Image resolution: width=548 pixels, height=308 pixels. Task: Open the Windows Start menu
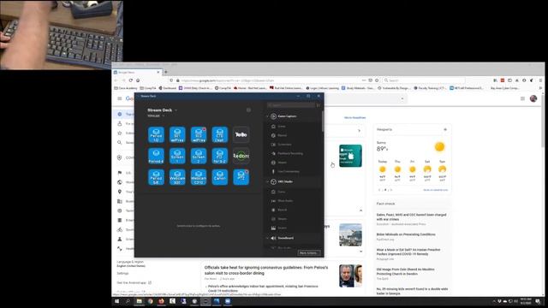[x=116, y=301]
